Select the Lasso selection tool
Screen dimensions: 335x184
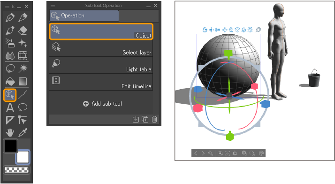(x=10, y=69)
